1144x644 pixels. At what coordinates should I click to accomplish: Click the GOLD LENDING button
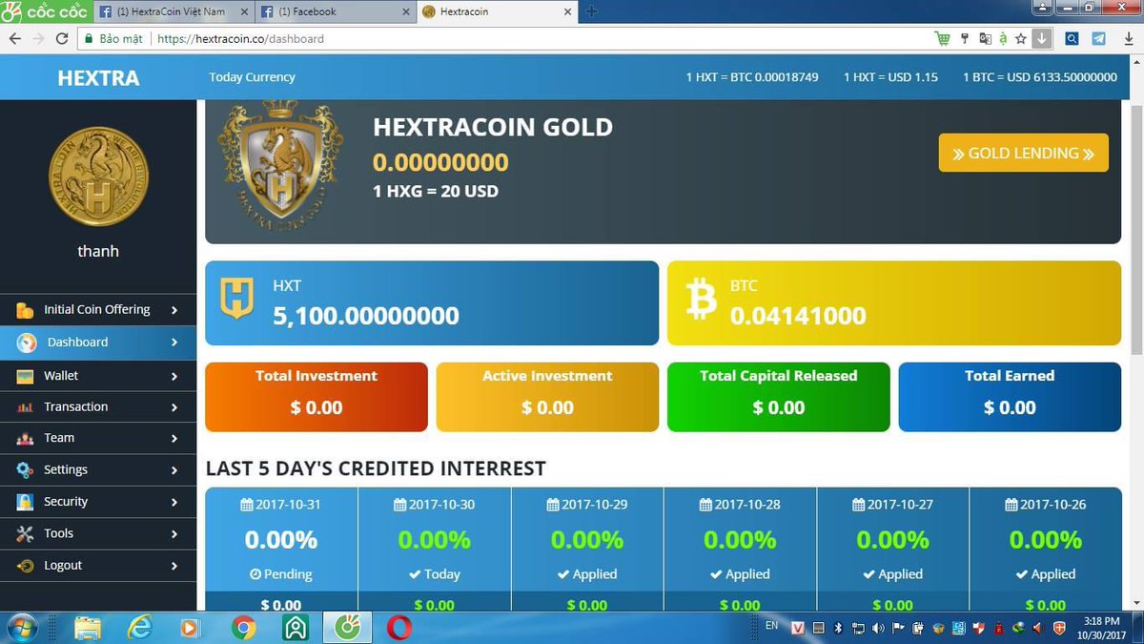pyautogui.click(x=1023, y=153)
